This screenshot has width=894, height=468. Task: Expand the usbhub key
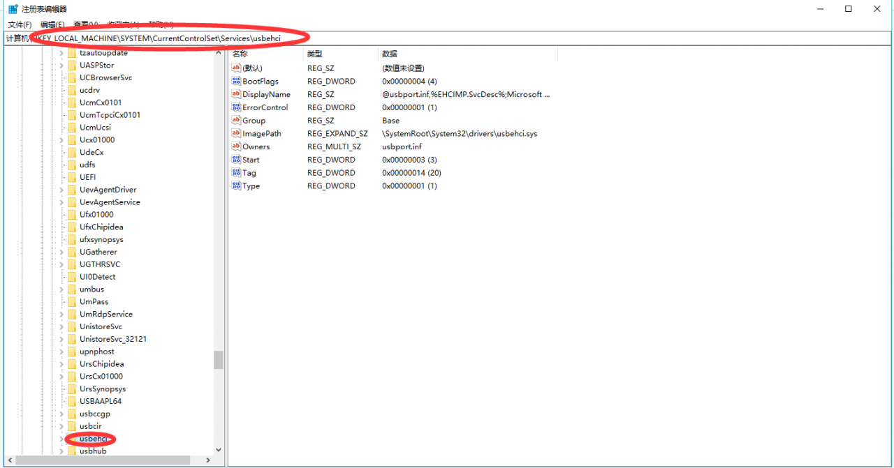tap(61, 451)
